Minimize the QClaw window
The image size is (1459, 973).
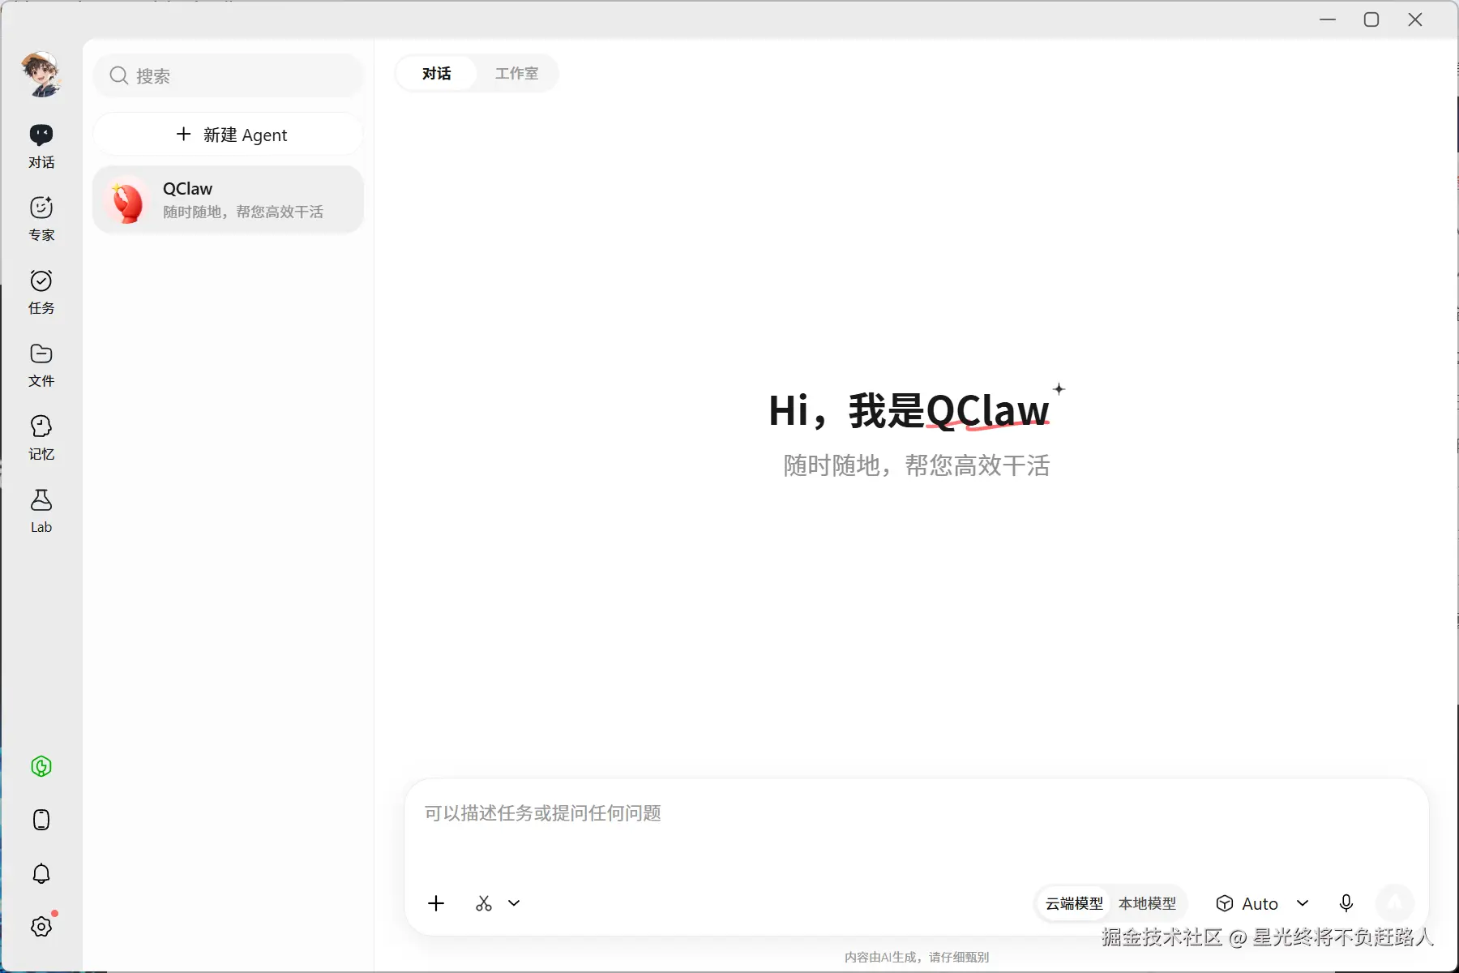(1328, 19)
